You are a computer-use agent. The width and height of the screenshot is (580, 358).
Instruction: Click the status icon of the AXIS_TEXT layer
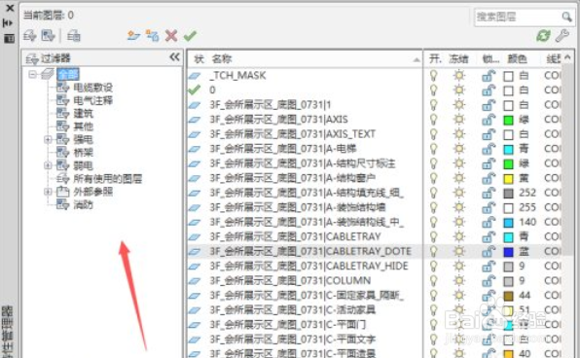195,134
